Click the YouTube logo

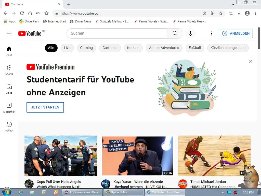(x=30, y=33)
